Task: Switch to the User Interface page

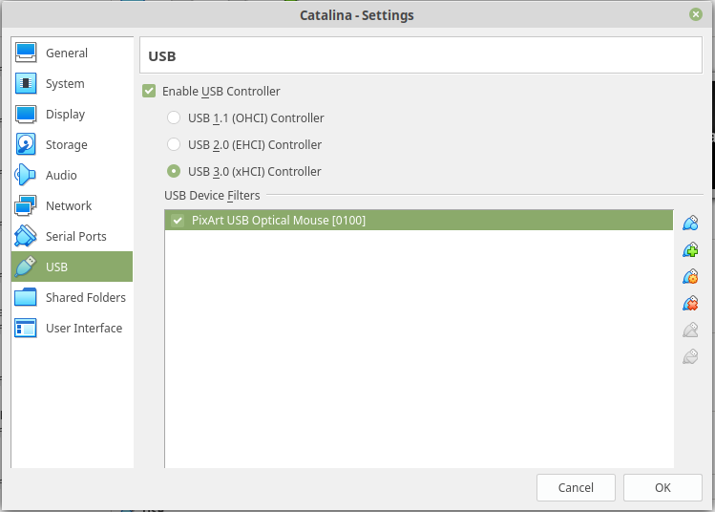Action: 83,329
